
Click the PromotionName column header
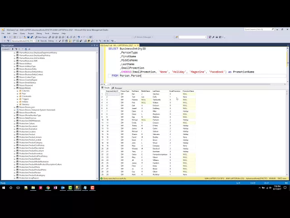coord(188,91)
